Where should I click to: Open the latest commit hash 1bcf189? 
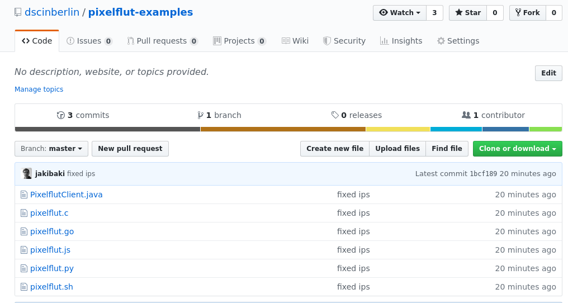pos(483,174)
